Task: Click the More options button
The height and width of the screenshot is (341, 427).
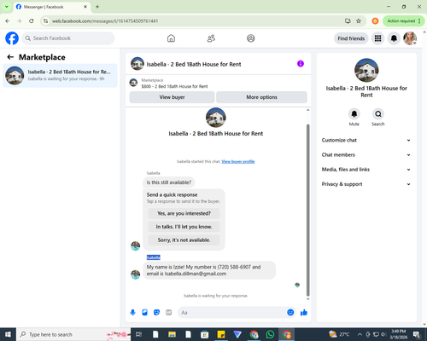Action: click(261, 97)
